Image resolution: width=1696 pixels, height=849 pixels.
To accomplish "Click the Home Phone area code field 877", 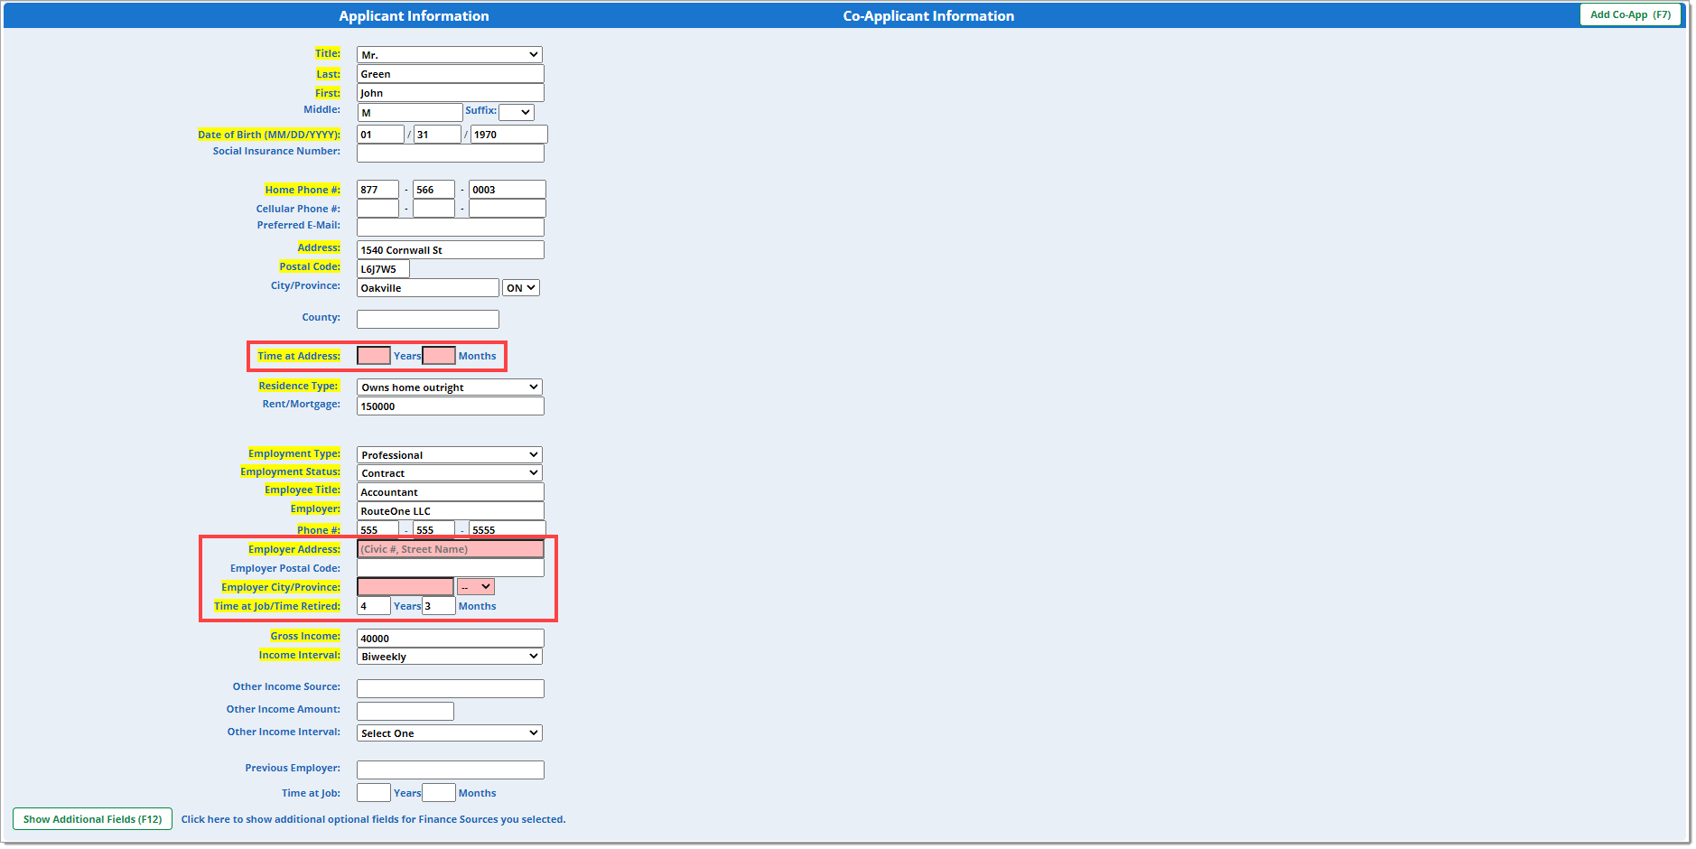I will 377,190.
